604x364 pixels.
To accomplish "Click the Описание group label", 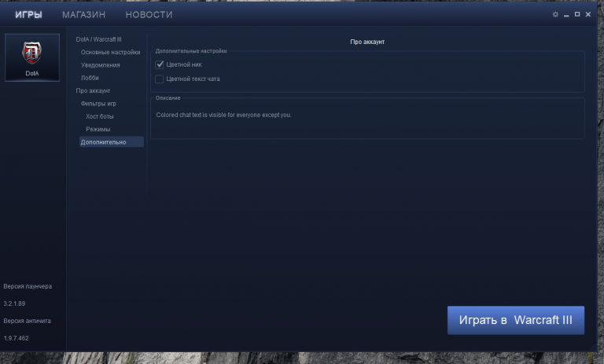I will tap(168, 97).
